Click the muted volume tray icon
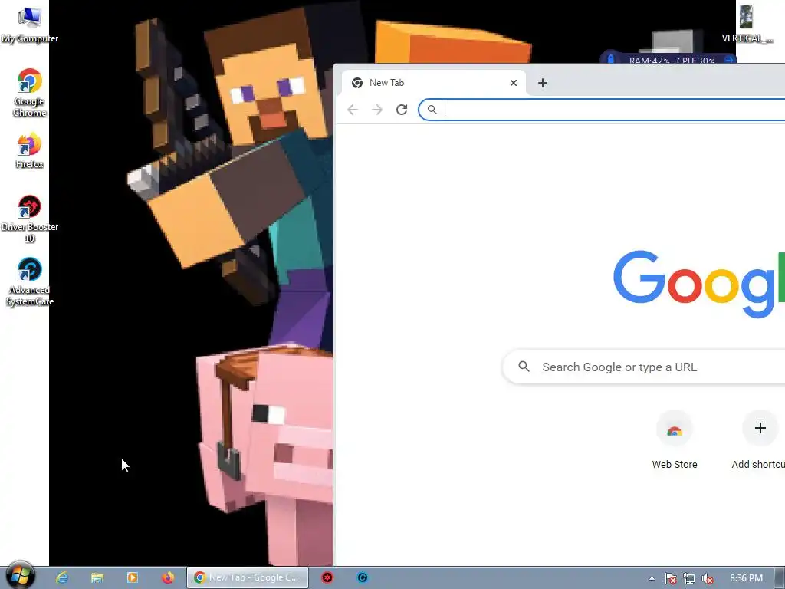 708,578
